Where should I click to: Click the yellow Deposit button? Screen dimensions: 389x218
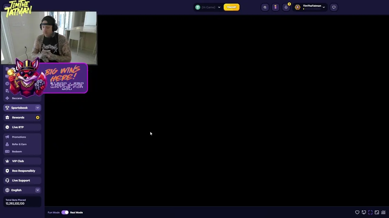pyautogui.click(x=232, y=7)
